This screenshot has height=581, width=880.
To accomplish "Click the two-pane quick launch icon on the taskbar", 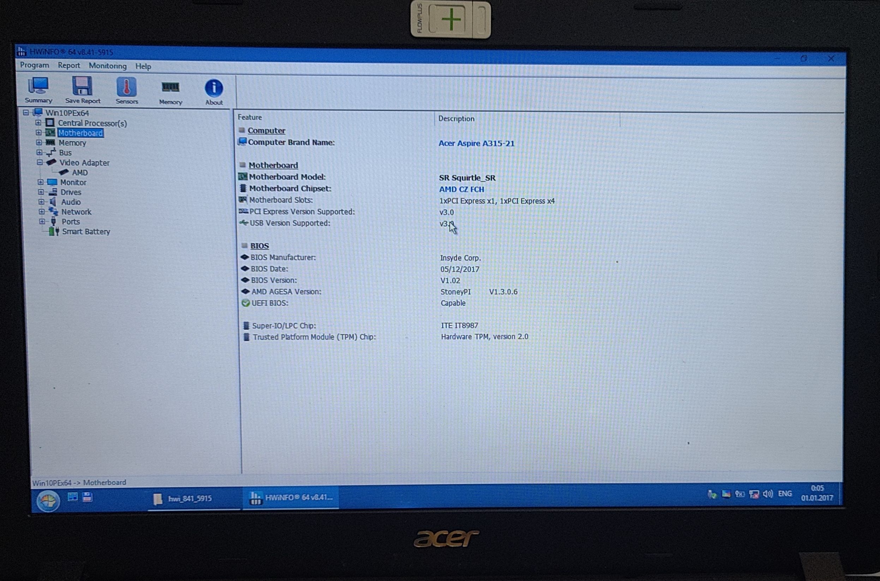I will (73, 497).
